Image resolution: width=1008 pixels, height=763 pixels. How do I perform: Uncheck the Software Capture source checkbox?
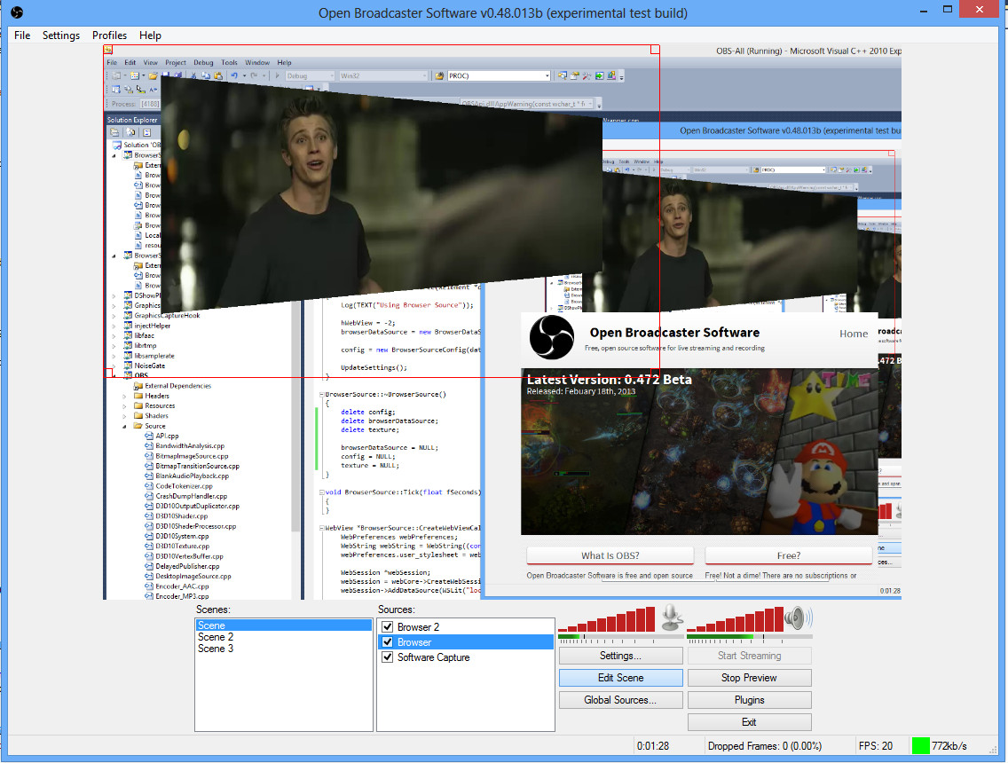click(x=387, y=657)
